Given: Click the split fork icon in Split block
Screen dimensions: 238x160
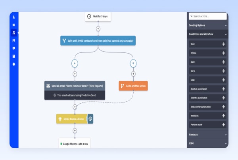Looking at the screenshot, I should pos(64,41).
